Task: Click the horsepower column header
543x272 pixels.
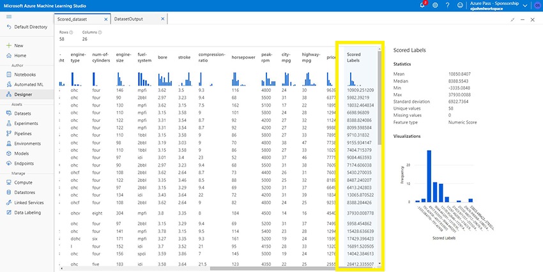Action: 243,57
